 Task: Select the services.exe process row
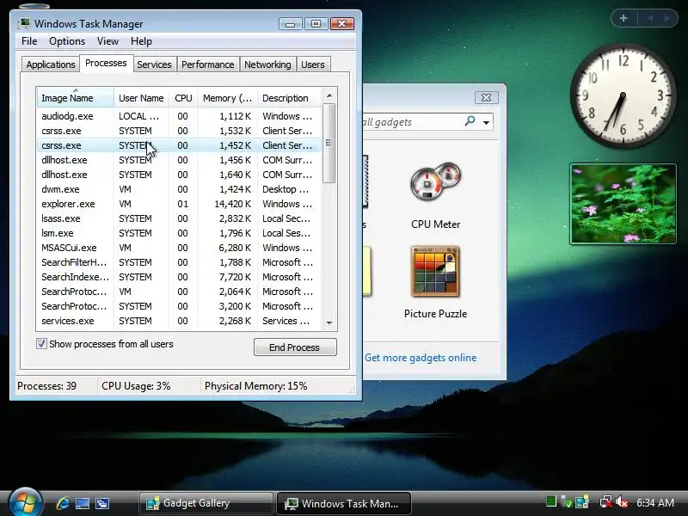click(x=179, y=321)
